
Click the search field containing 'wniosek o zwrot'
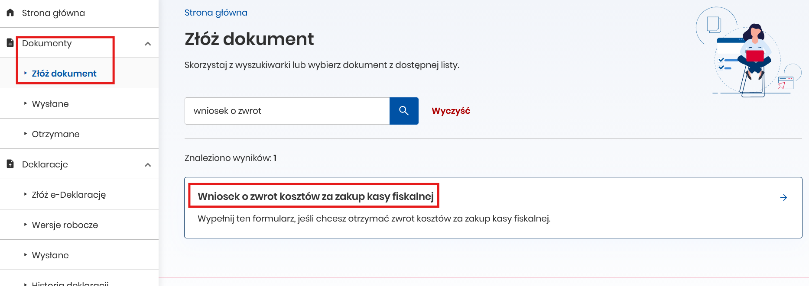[287, 111]
